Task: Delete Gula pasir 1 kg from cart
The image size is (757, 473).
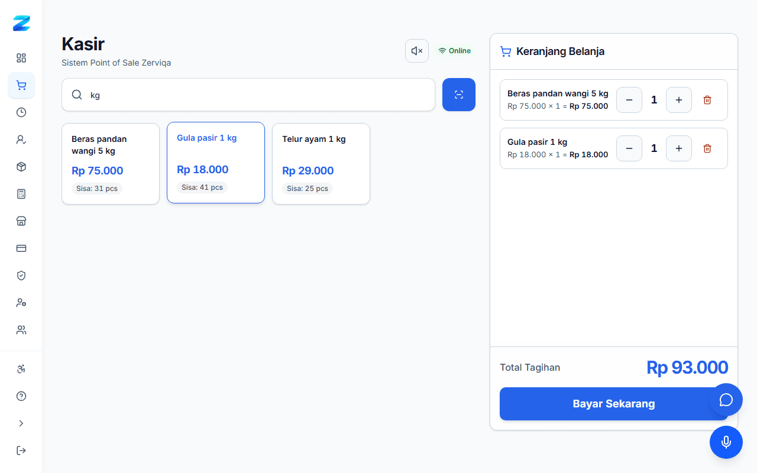Action: [x=707, y=148]
